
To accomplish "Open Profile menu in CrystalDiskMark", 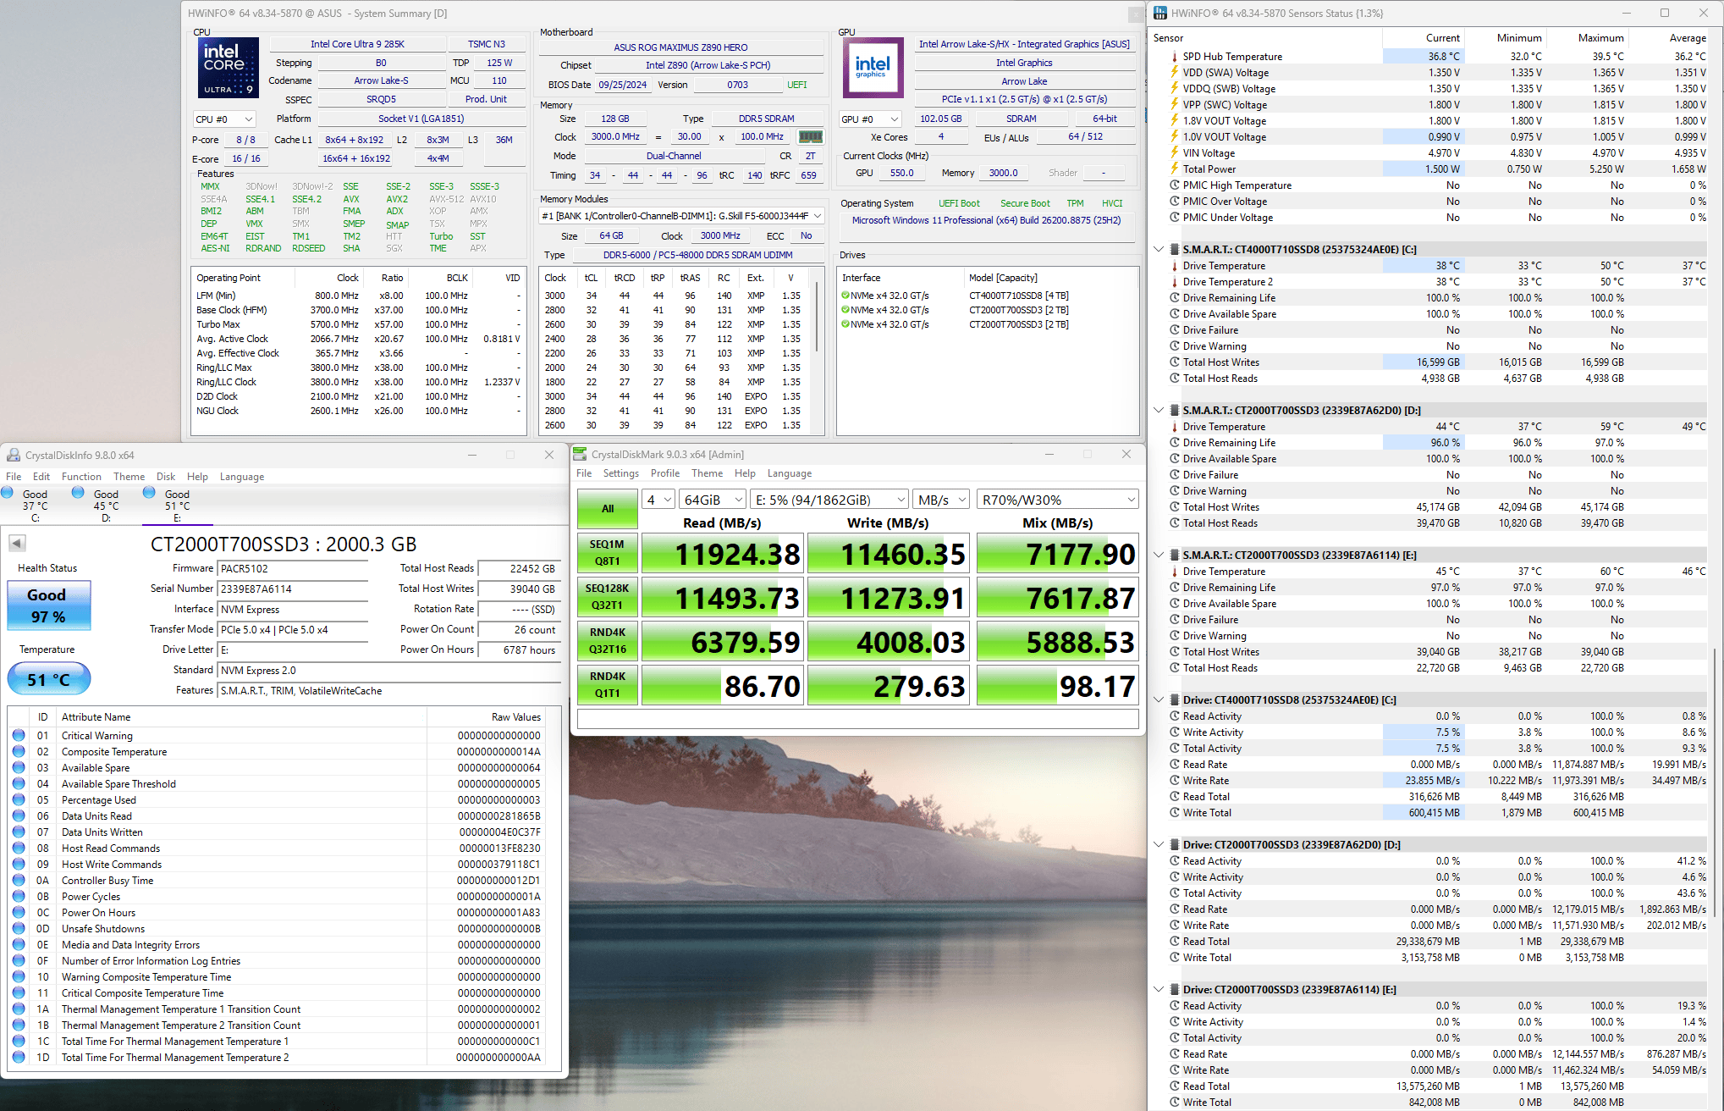I will tap(665, 473).
